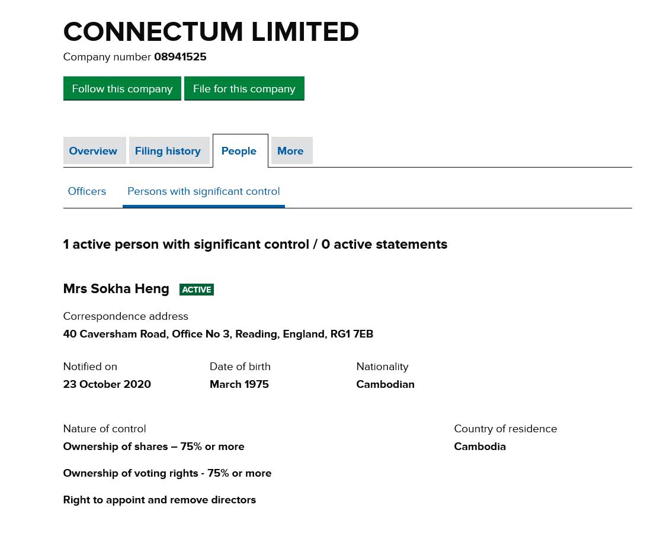The image size is (657, 559).
Task: Click the Notified on date 23 October 2020
Action: point(107,384)
